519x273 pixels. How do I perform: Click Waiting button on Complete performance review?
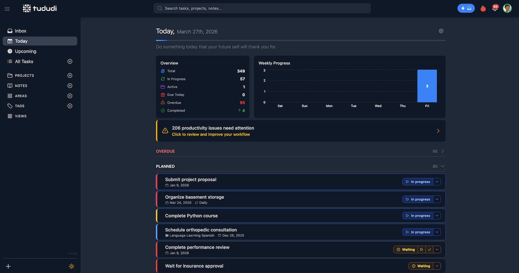406,249
